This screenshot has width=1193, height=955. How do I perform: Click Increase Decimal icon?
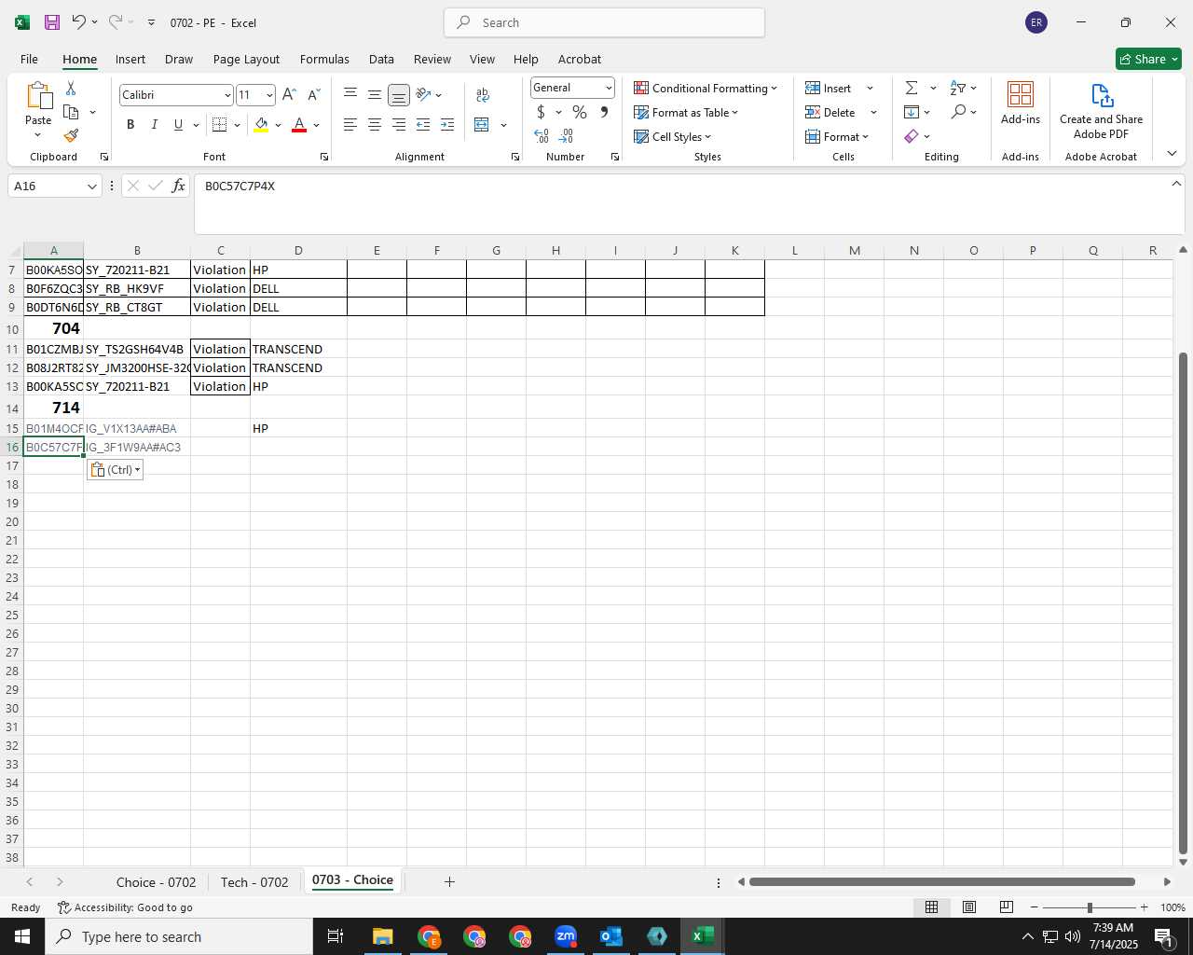click(x=542, y=136)
